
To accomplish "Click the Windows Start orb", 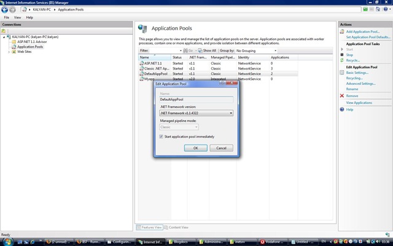I will click(8, 242).
